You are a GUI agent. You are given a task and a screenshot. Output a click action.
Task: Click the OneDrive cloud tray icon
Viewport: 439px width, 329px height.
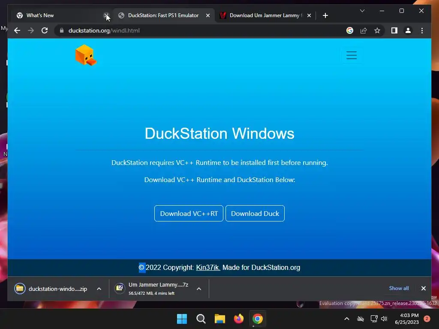[361, 319]
